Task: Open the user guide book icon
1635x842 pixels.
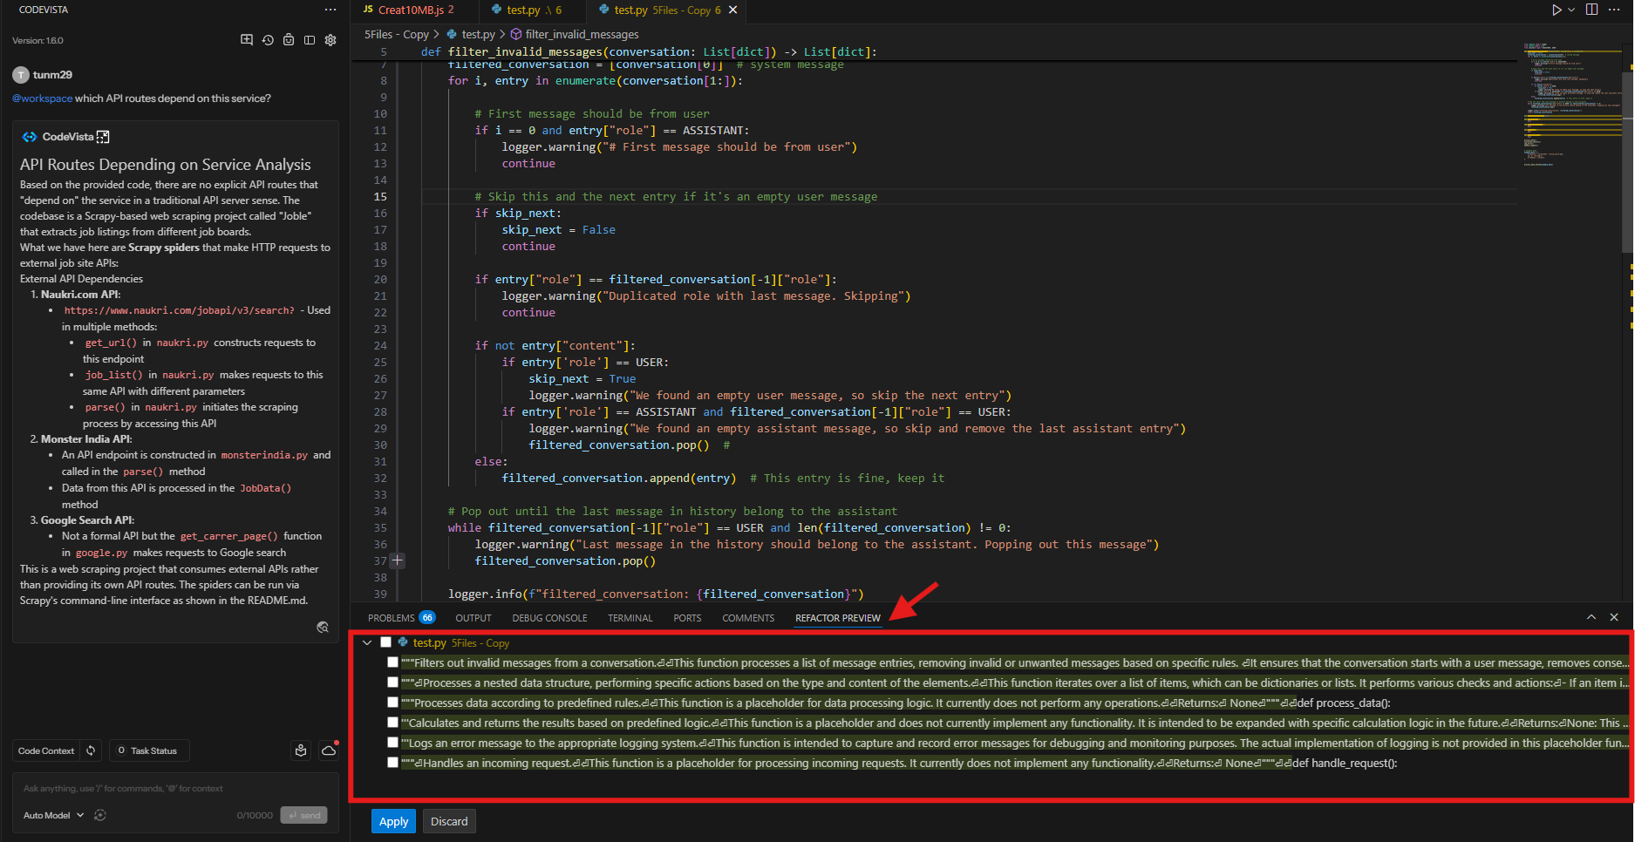Action: (301, 750)
